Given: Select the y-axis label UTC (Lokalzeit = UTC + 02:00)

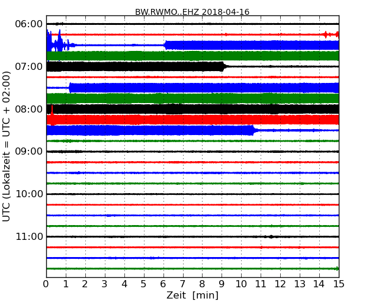Looking at the screenshot, I should pyautogui.click(x=7, y=146).
